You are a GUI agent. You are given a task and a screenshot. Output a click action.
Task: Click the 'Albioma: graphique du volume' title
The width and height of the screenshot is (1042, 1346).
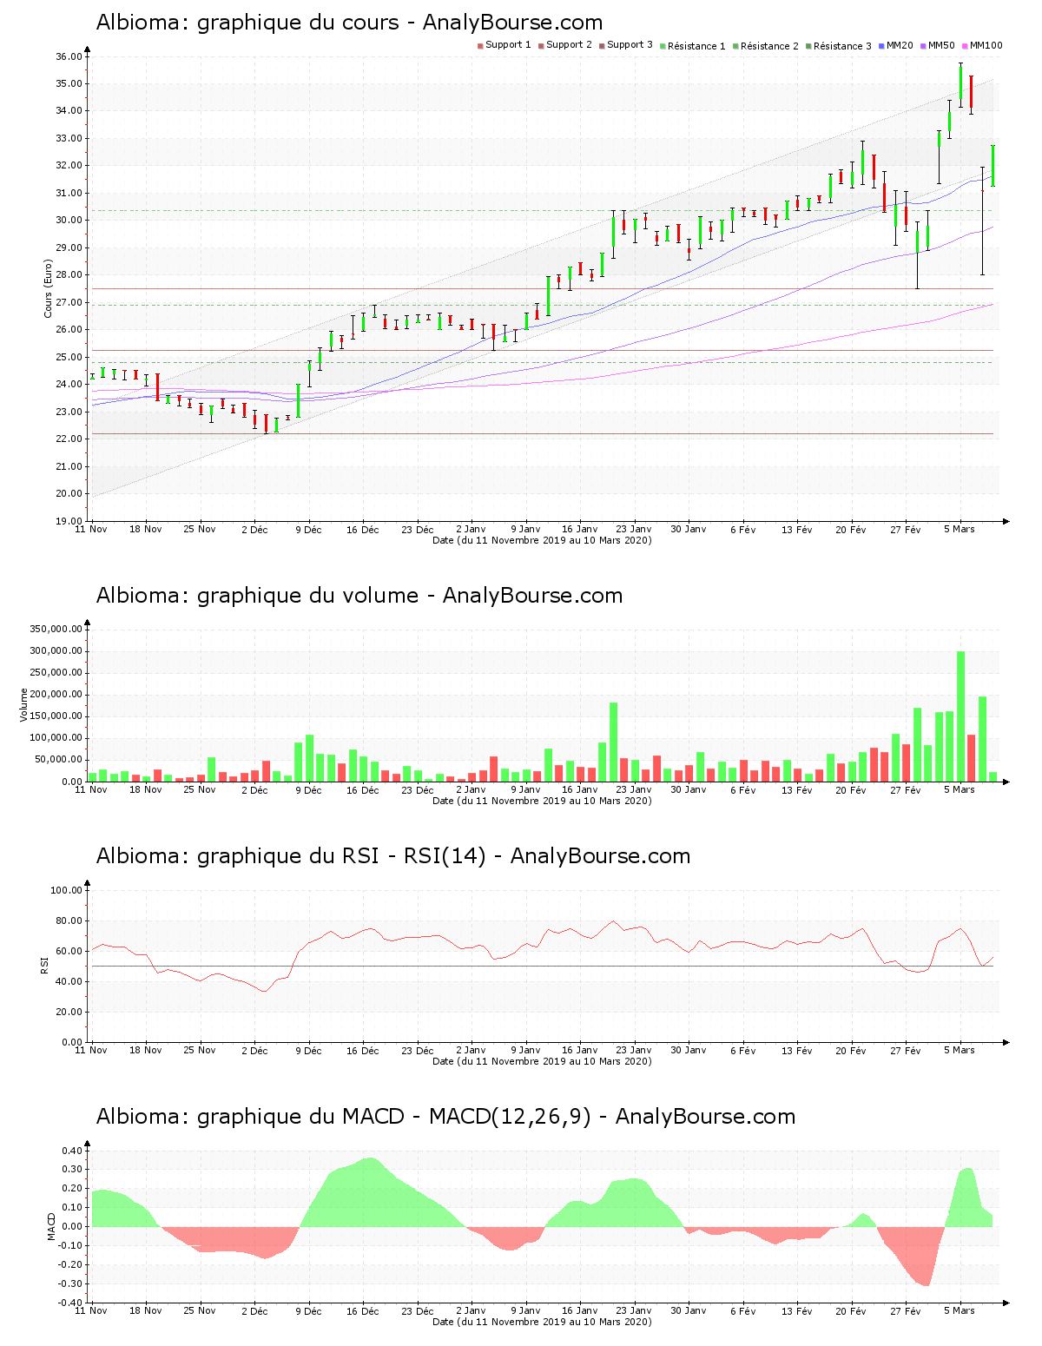coord(359,596)
